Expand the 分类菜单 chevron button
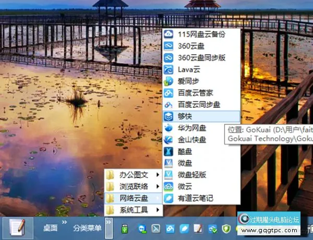313x240 pixels. (x=109, y=228)
